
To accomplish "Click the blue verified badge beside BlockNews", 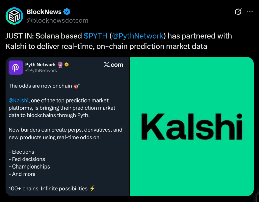I will [67, 12].
